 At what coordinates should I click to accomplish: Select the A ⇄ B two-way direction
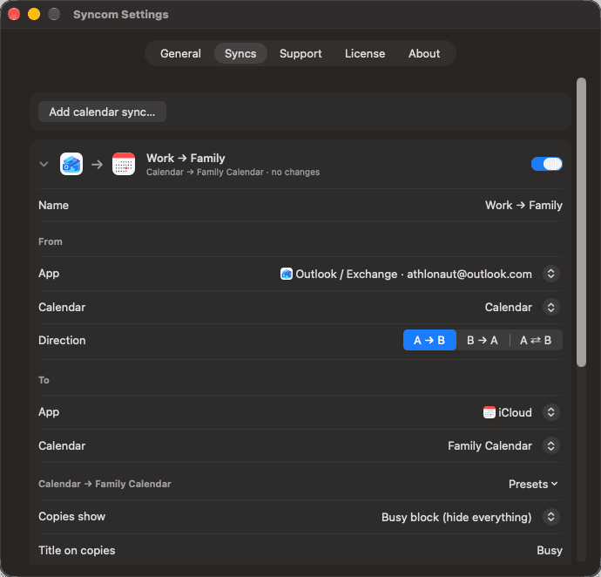536,340
